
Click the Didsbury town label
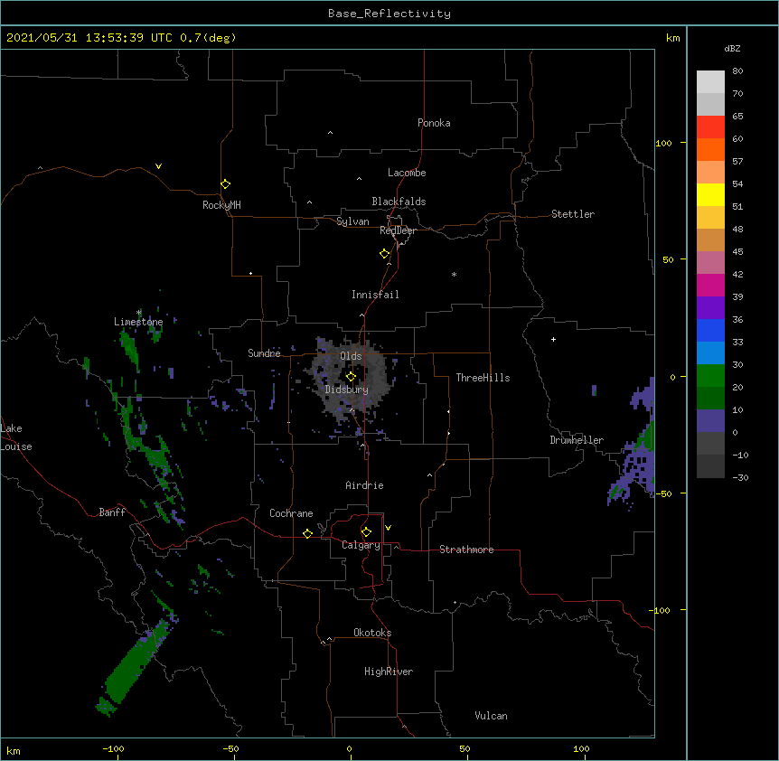346,390
